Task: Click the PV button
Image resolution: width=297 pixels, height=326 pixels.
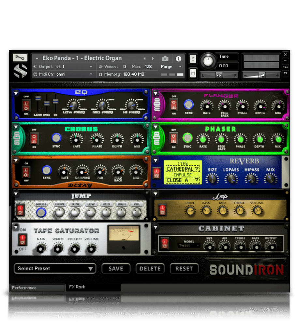Action: (285, 73)
